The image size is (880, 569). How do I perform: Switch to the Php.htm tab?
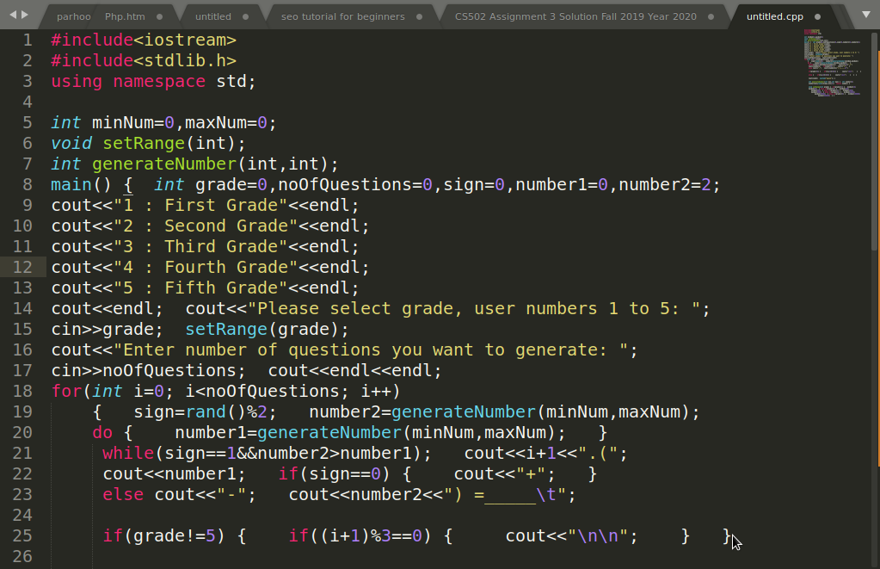pos(125,17)
